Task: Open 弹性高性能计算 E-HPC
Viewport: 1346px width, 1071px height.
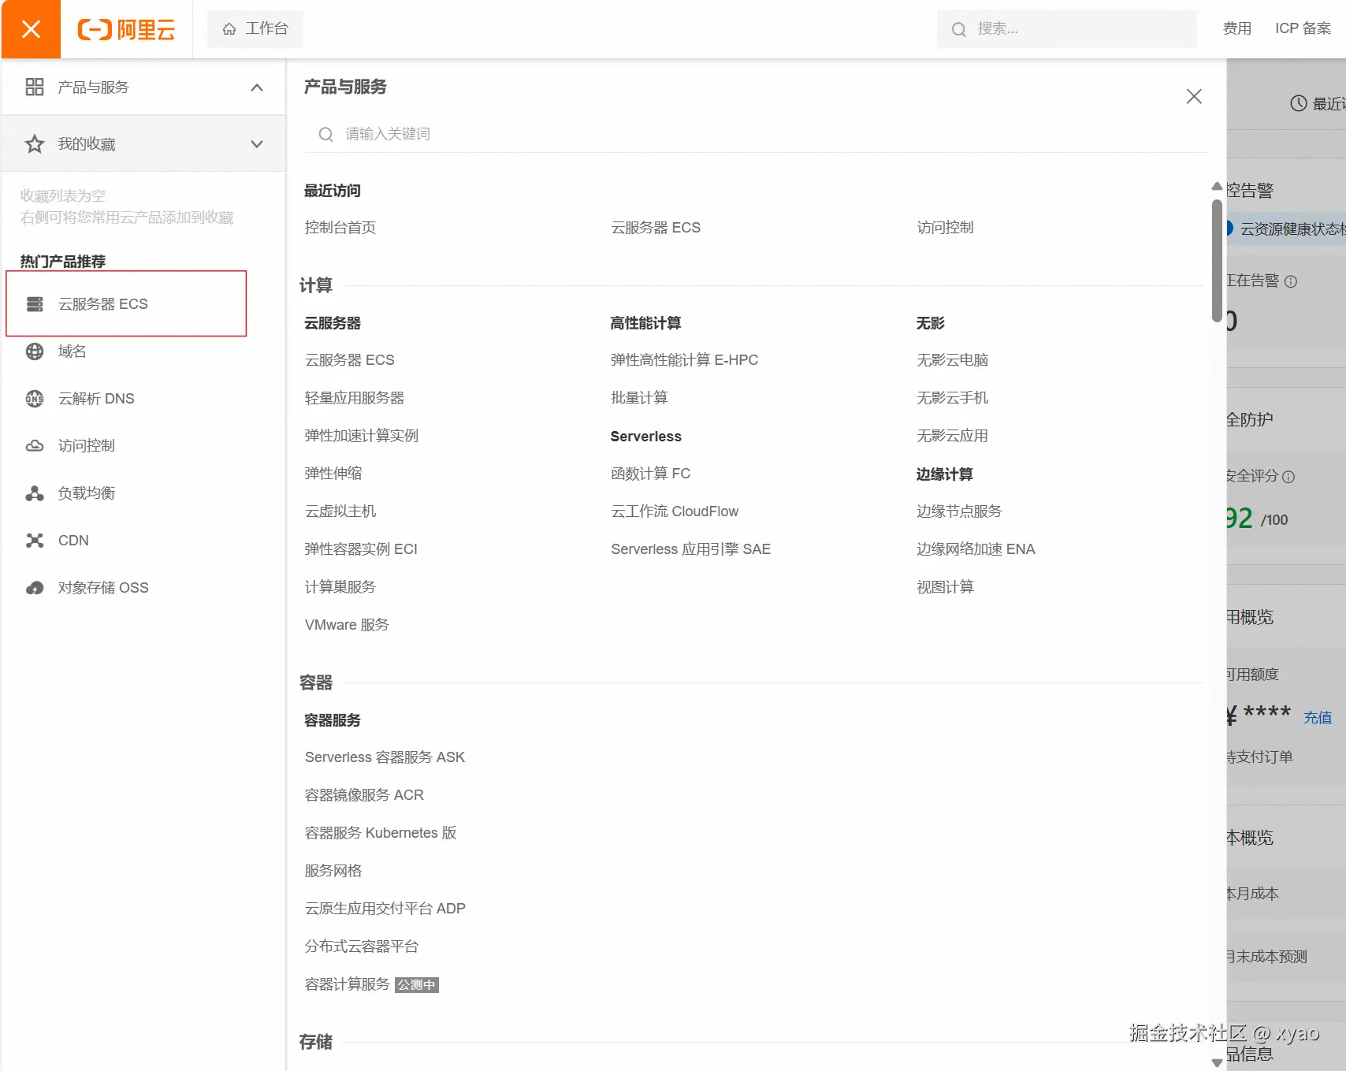Action: (x=684, y=360)
